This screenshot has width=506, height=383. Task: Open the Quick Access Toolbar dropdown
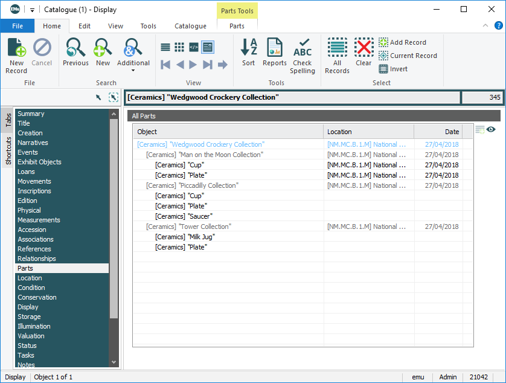pyautogui.click(x=32, y=10)
